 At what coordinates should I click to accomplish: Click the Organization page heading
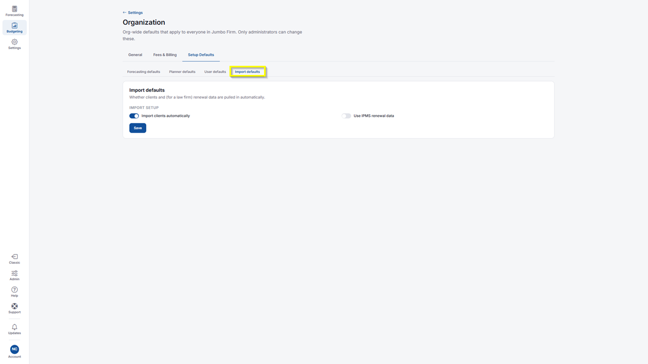(x=144, y=22)
